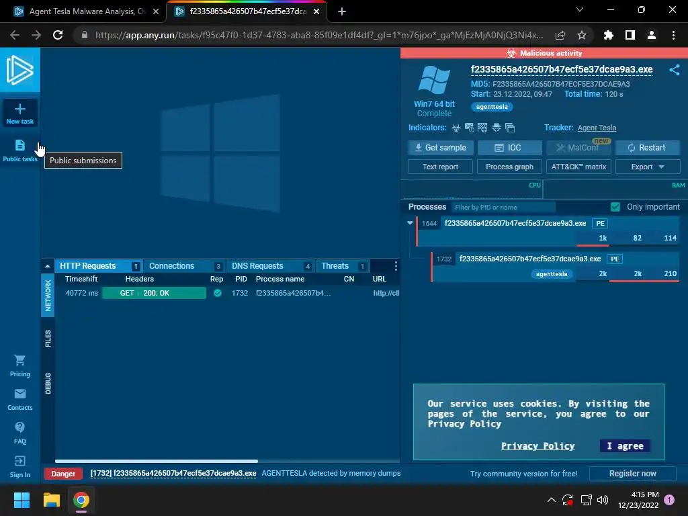Open Agent Tesla tracker link
Screen dimensions: 688x516
click(x=597, y=128)
